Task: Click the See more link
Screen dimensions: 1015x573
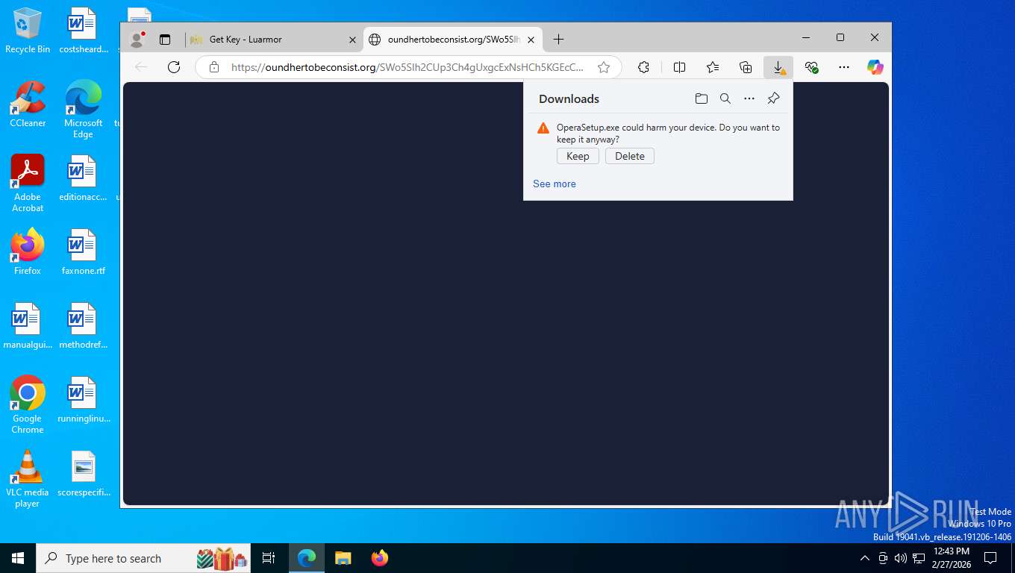Action: pos(555,184)
